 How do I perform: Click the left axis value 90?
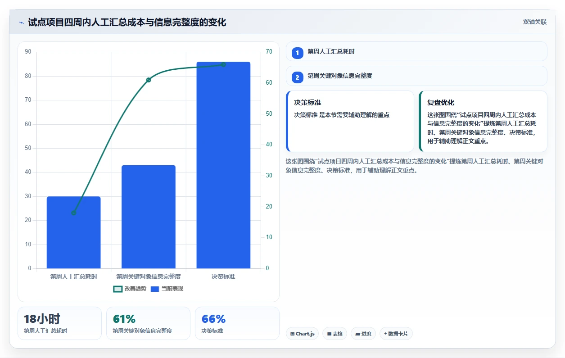tap(28, 52)
